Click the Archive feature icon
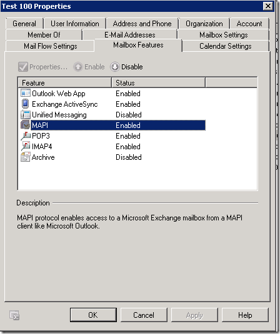 point(26,157)
